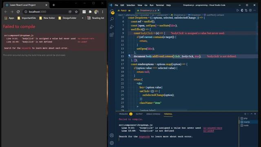
Task: Open the ImportantSite bookmark folder
Action: [27, 18]
